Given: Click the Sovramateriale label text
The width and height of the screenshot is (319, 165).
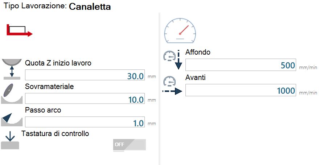Looking at the screenshot, I should point(49,86).
